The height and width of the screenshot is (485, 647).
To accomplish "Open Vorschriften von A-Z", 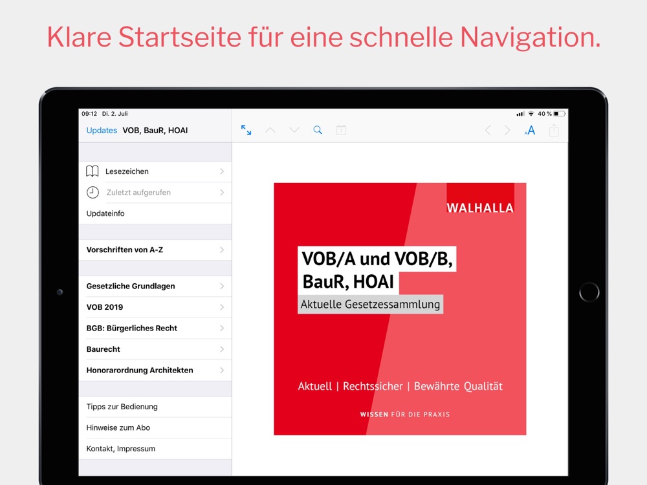I will point(155,250).
